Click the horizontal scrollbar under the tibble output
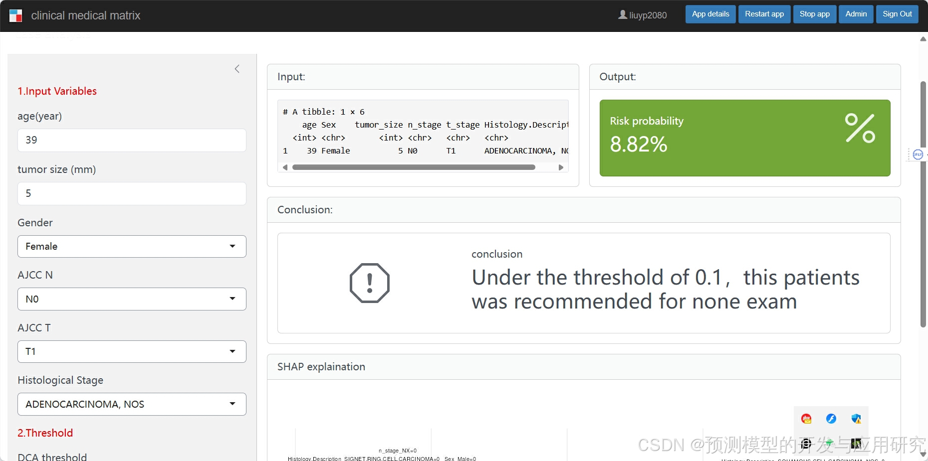Viewport: 928px width, 461px height. [x=414, y=167]
